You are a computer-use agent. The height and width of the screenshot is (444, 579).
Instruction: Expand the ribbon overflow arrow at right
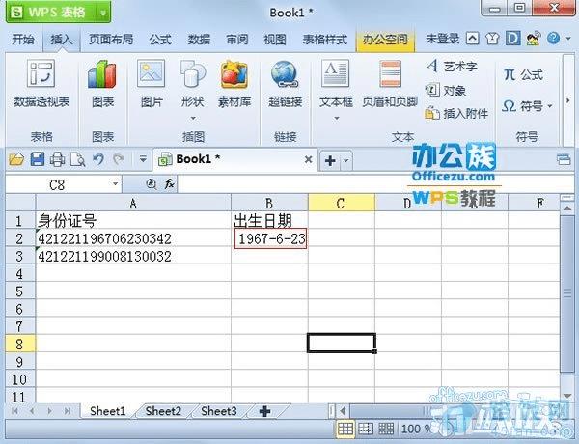point(568,100)
